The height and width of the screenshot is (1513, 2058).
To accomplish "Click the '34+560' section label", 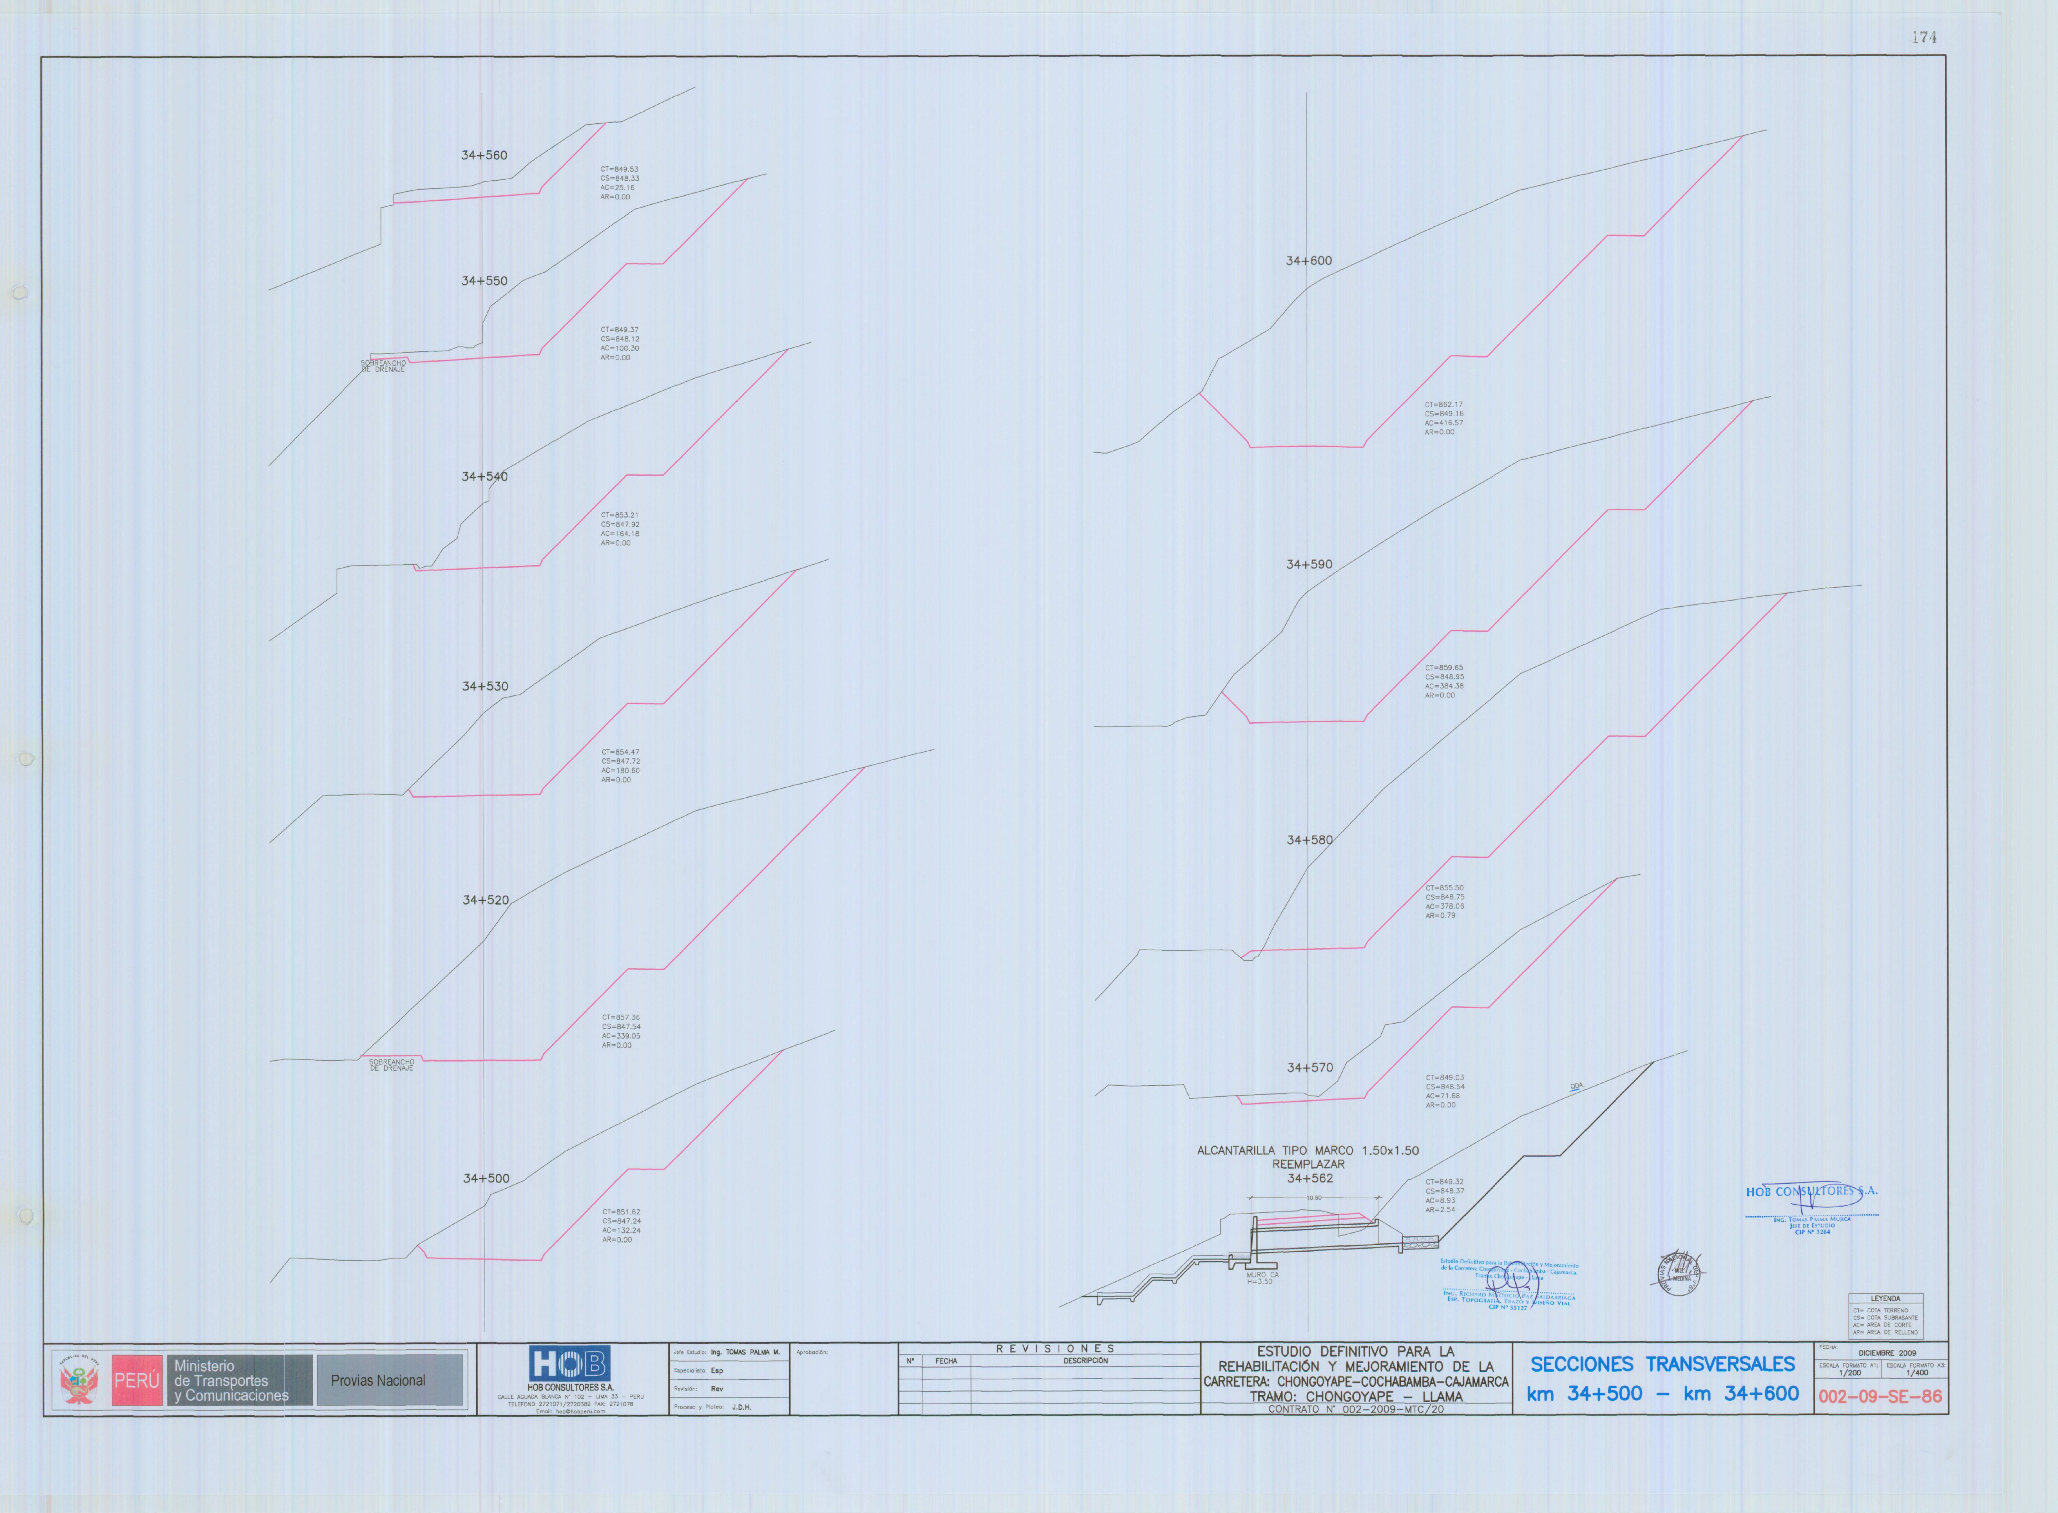I will pos(484,156).
